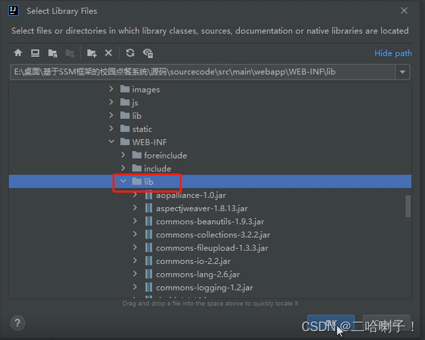Viewport: 425px width, 340px height.
Task: Expand the top-level lib folder under static
Action: point(111,115)
